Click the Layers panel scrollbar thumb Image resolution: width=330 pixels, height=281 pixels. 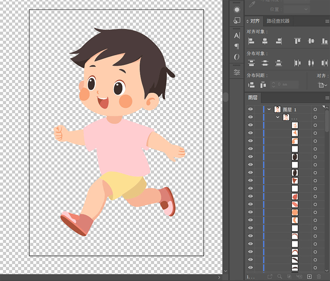click(x=327, y=121)
